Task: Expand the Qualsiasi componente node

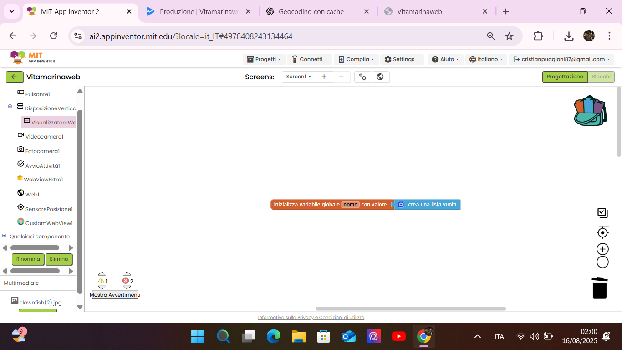Action: click(4, 236)
